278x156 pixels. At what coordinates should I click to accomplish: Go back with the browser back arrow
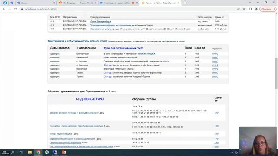click(4, 9)
